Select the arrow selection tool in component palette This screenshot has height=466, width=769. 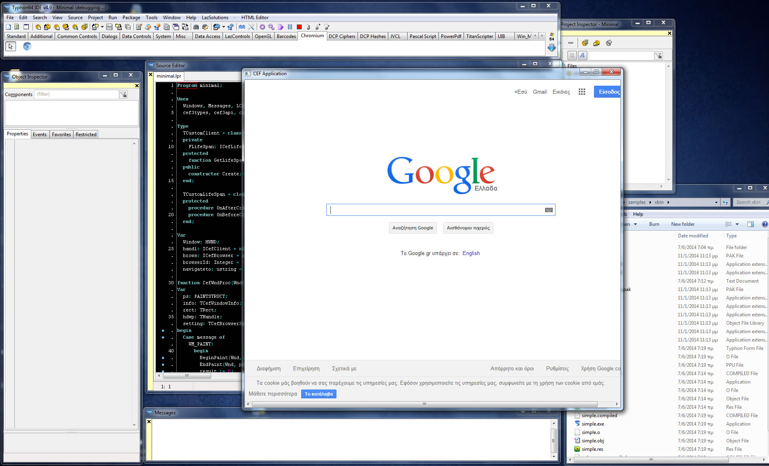(x=10, y=46)
